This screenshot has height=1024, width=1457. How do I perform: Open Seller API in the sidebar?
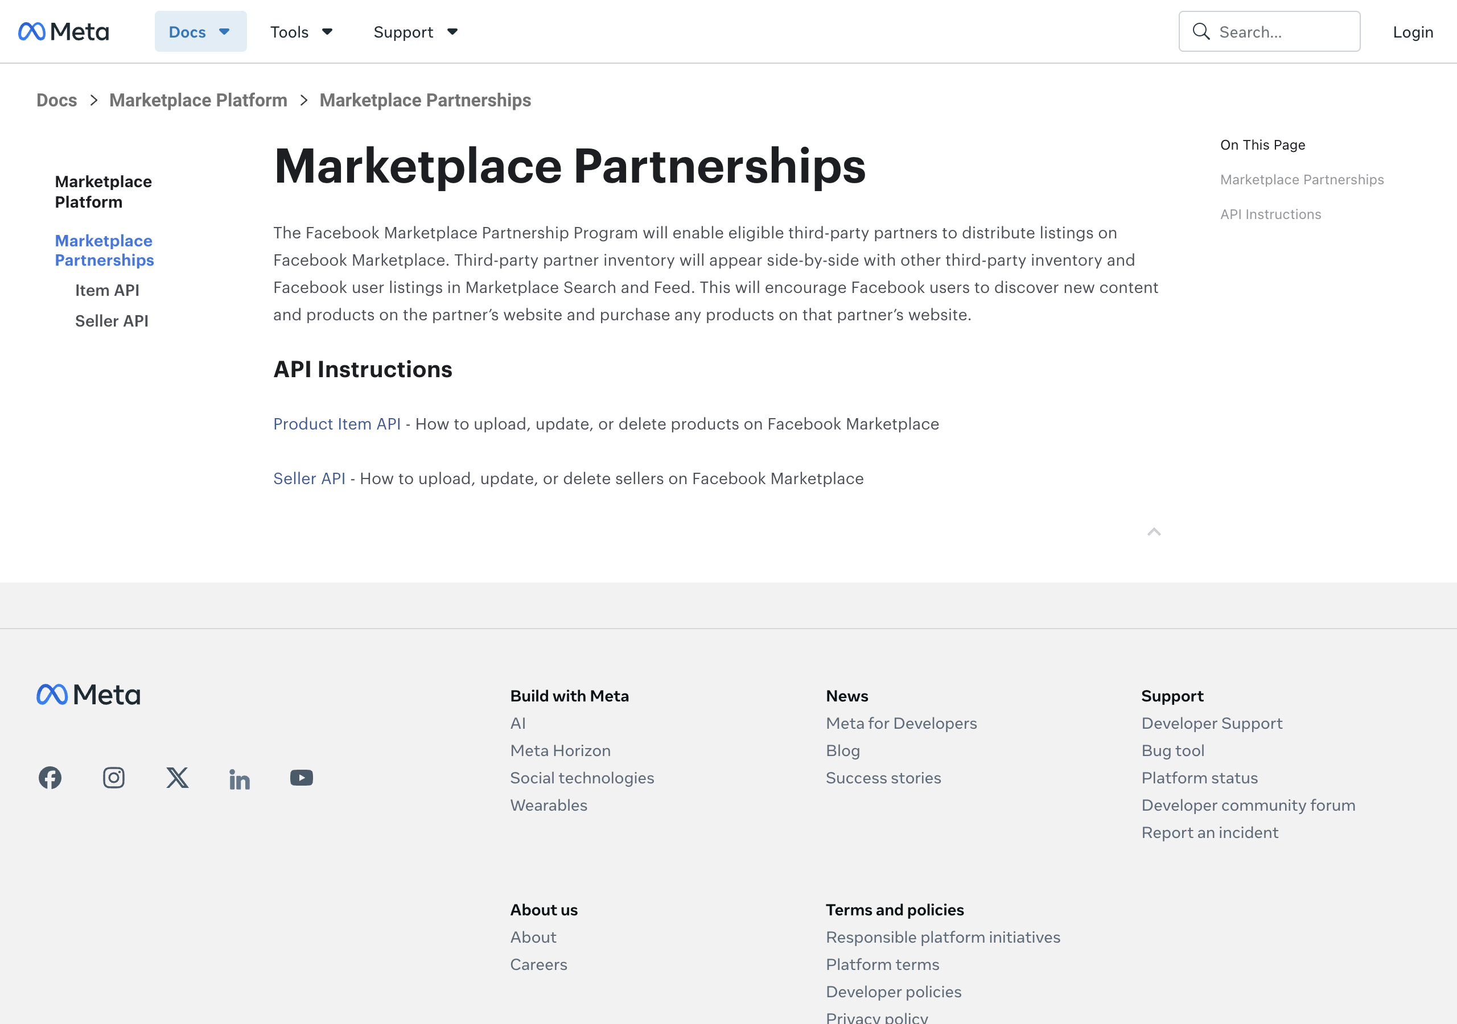point(112,321)
